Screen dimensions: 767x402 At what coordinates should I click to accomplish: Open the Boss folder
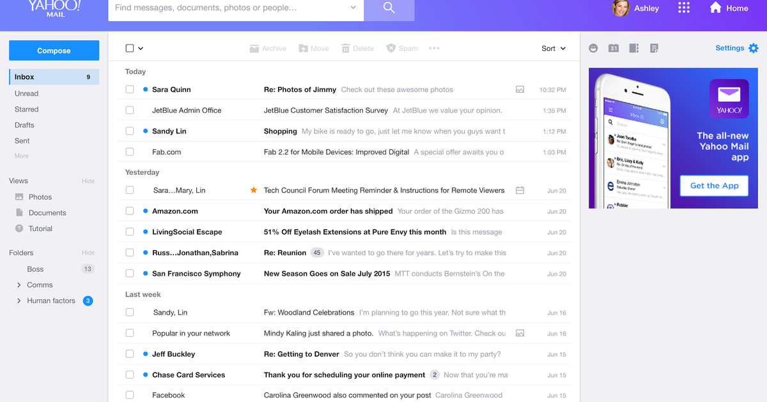click(x=35, y=269)
